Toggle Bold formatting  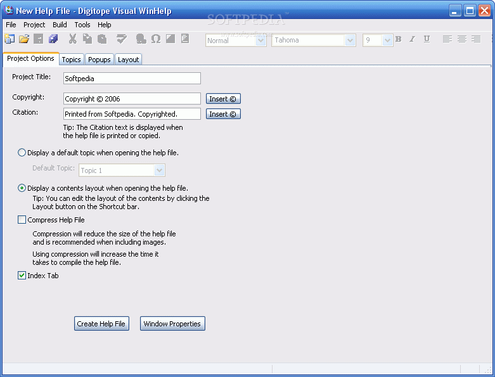(x=399, y=39)
